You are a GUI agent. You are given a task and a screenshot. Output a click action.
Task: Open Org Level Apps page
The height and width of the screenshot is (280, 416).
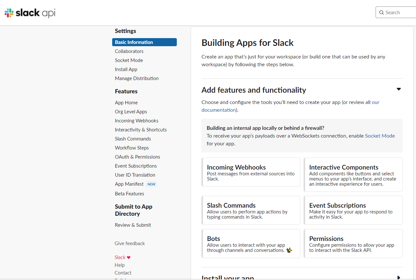tap(131, 112)
